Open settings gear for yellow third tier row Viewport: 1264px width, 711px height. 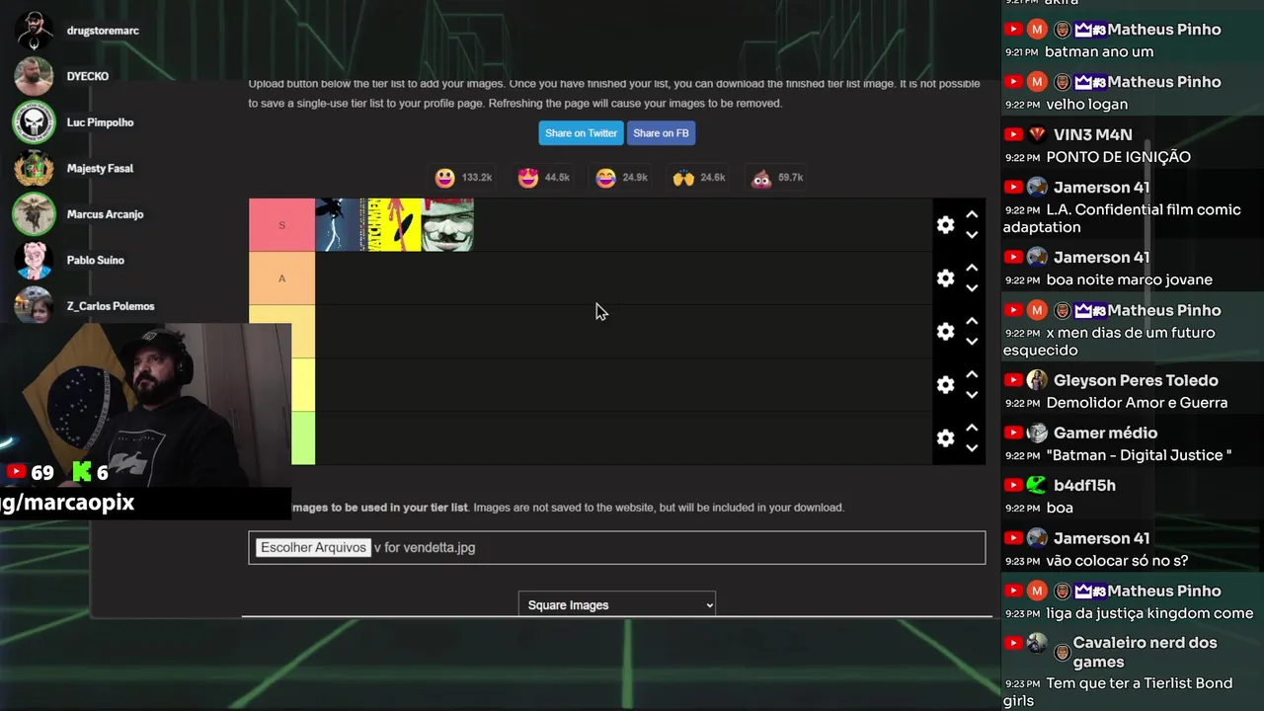(x=945, y=332)
